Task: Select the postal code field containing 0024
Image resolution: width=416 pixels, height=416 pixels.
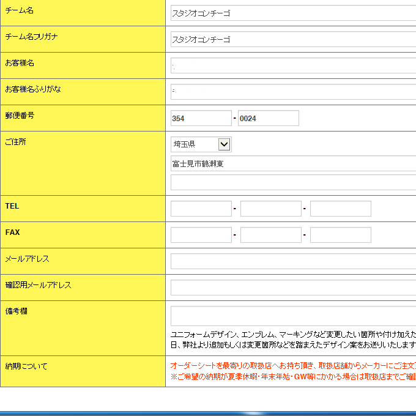Action: pos(269,118)
